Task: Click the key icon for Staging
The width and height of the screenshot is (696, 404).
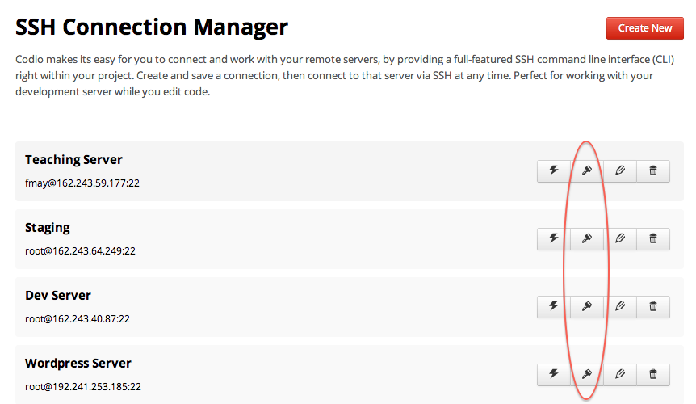Action: pyautogui.click(x=587, y=239)
